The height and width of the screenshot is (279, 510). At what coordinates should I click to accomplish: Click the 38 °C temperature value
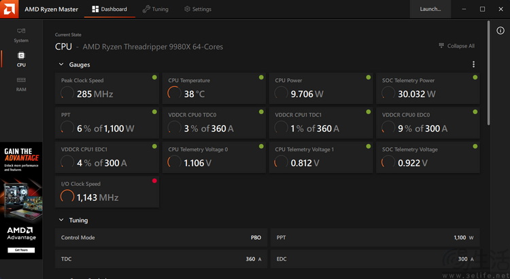point(194,94)
